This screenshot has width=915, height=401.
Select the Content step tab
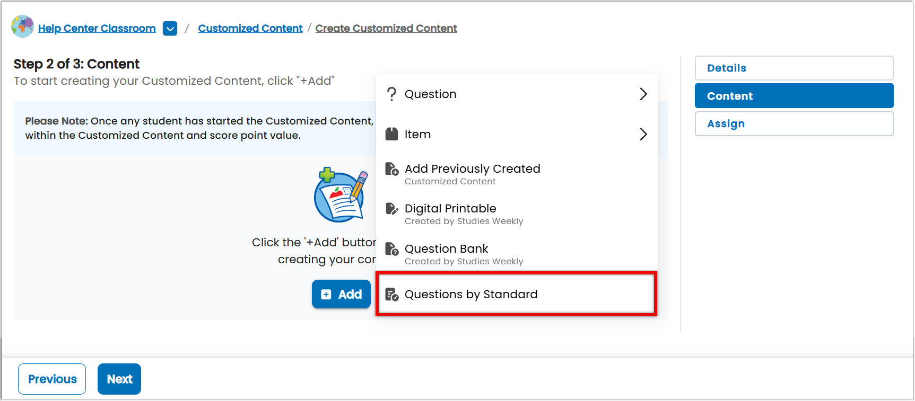794,96
